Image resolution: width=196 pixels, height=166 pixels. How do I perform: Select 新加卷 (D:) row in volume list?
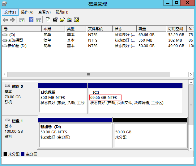(19, 46)
